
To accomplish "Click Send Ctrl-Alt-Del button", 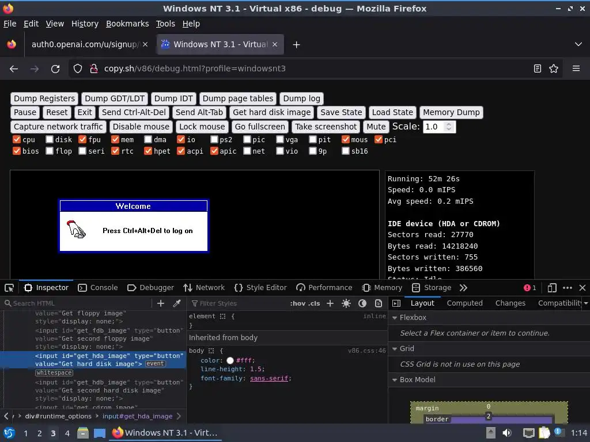I will tap(134, 112).
